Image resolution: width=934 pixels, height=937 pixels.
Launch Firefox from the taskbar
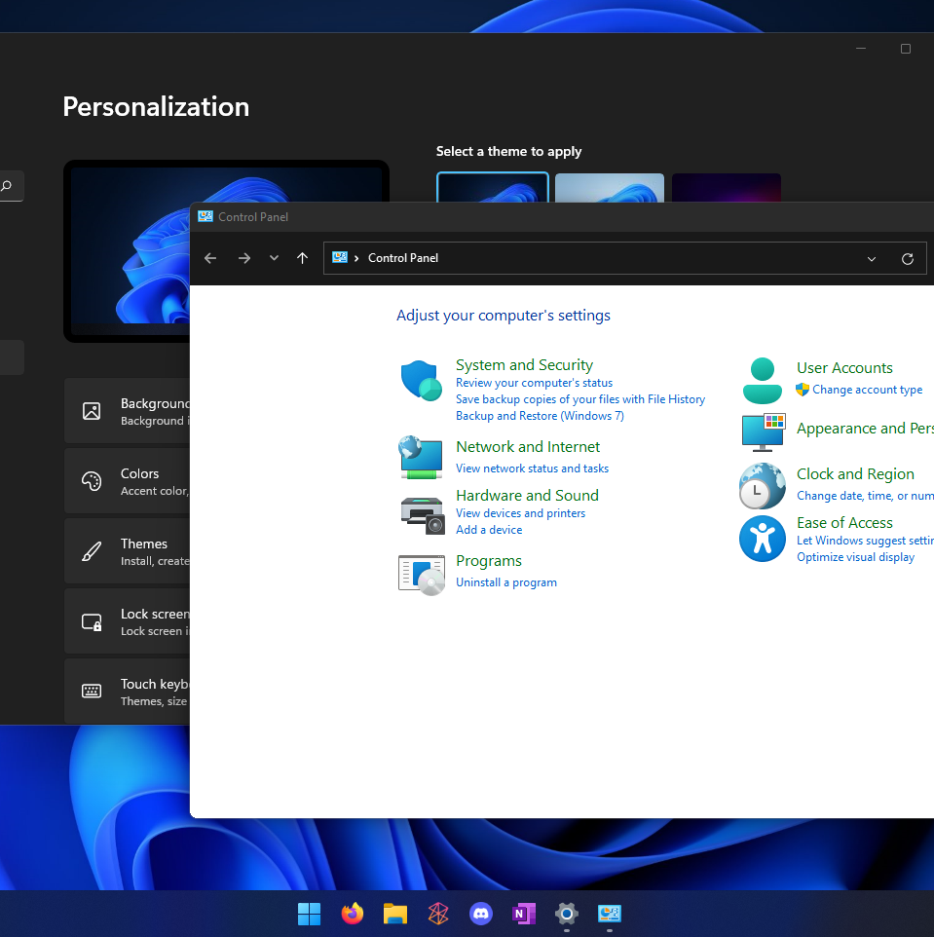point(352,913)
